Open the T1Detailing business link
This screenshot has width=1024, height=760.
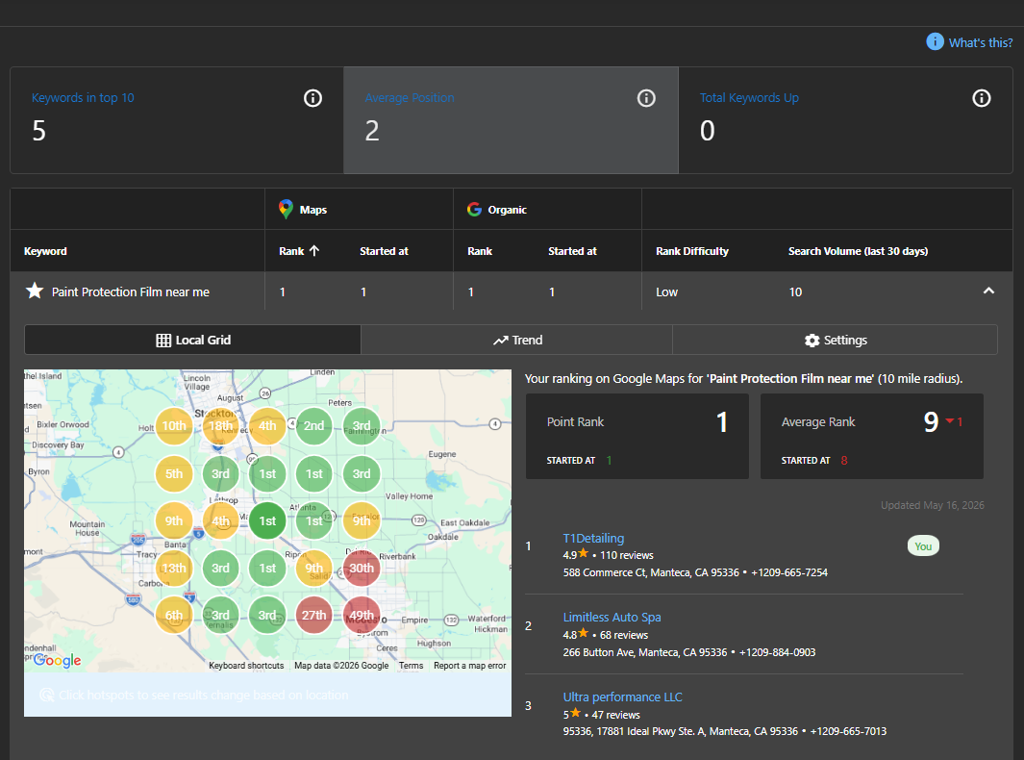pos(593,539)
